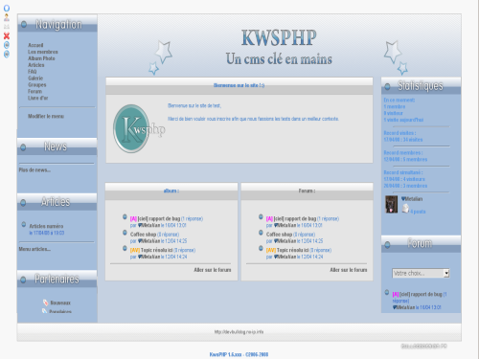Screen dimensions: 479x359
Task: Open [ciel] rapport de bug in album panel
Action: point(159,218)
